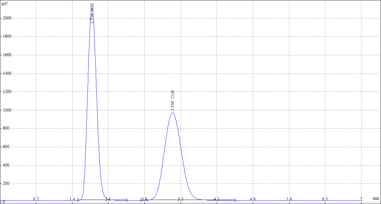Screen dimensions: 381x204
Task: Select the 1.4 minute x-axis label
Action: [72, 199]
